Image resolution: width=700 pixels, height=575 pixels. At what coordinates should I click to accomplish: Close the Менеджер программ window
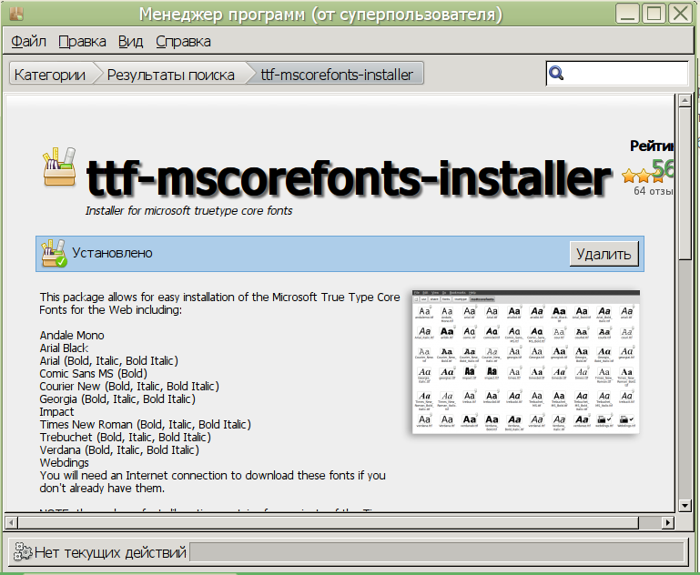tap(680, 14)
